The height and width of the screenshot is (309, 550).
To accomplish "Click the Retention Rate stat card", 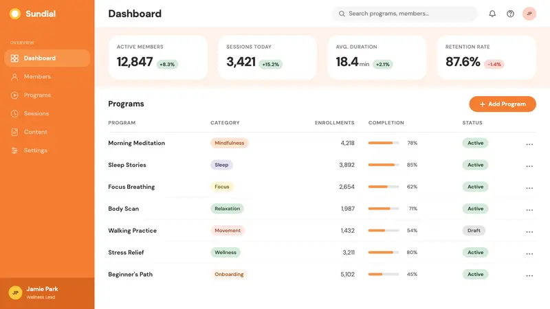I will pos(487,58).
